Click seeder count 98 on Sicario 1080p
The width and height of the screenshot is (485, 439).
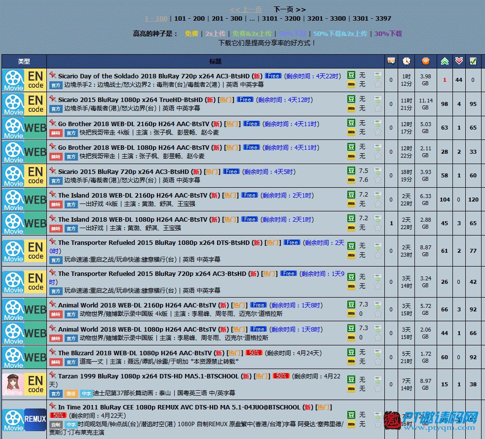tap(445, 104)
